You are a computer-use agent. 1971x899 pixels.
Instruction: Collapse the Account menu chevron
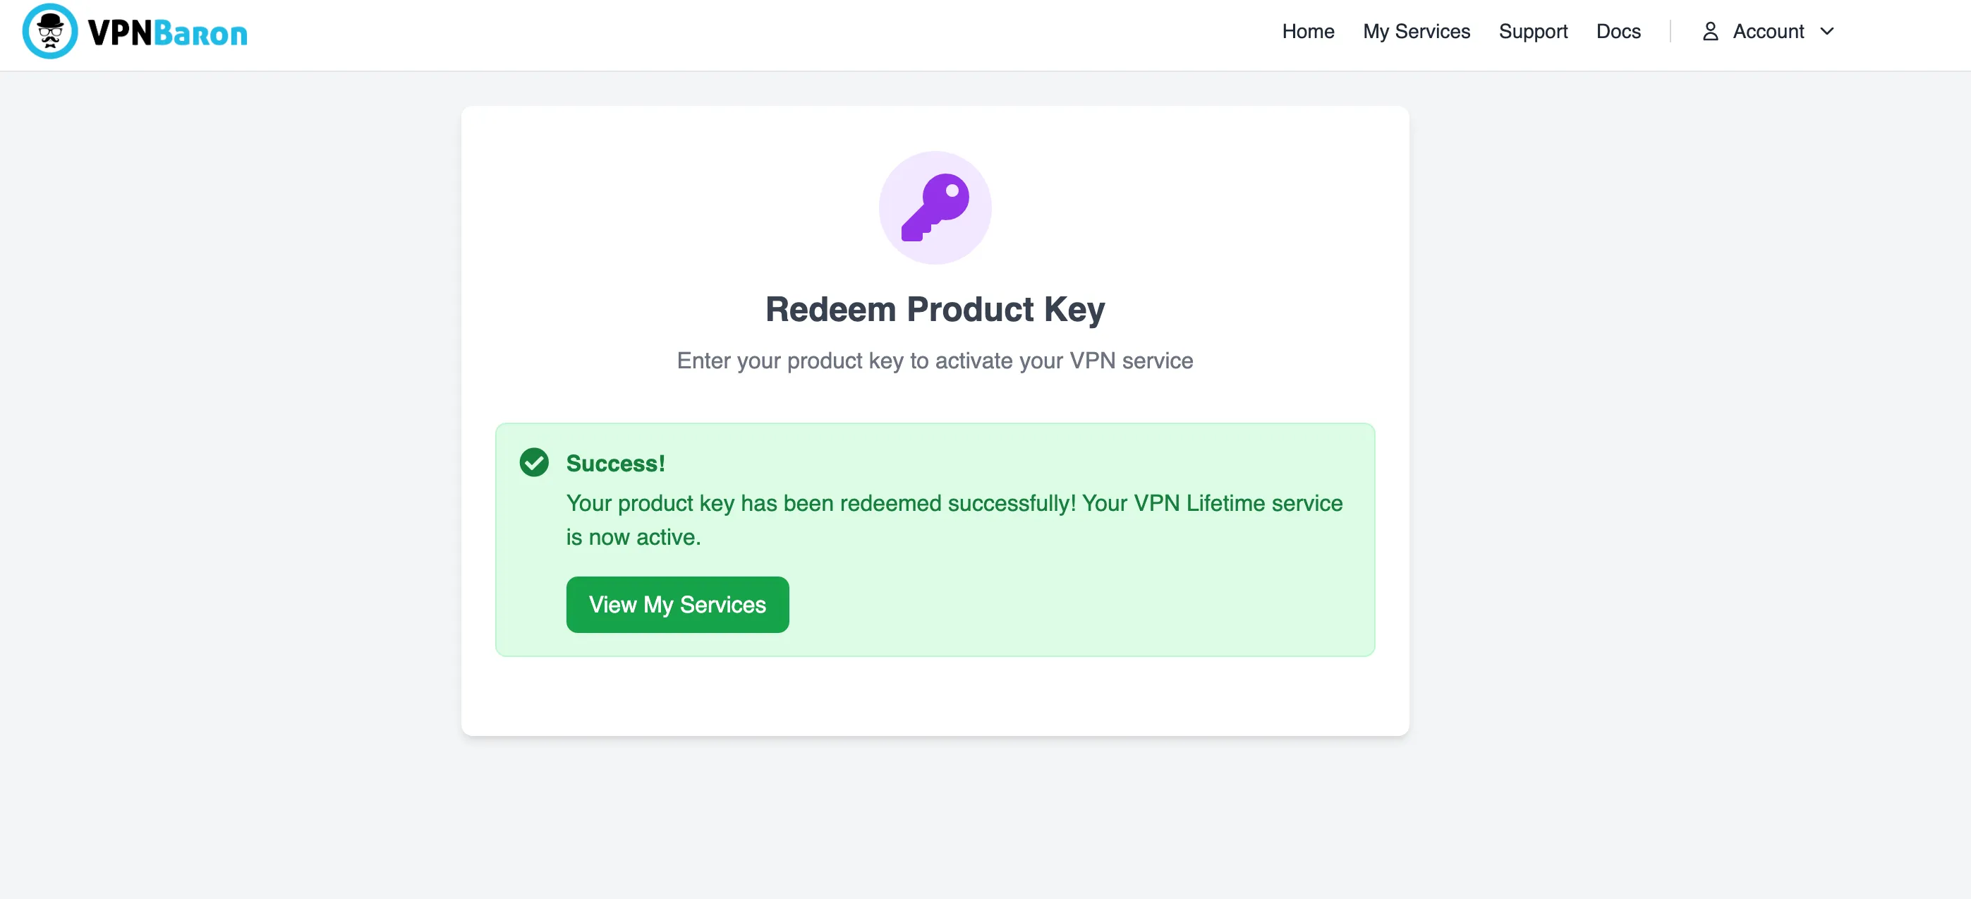click(1828, 31)
